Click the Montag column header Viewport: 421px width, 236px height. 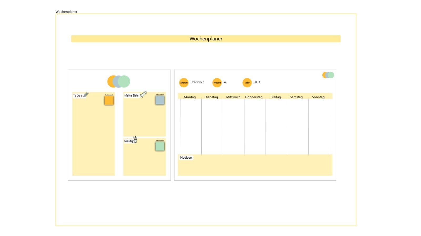190,97
